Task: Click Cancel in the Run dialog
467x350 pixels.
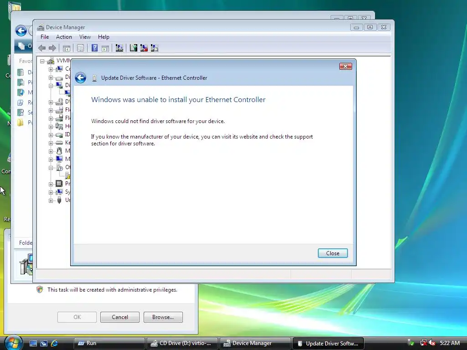Action: (x=120, y=317)
